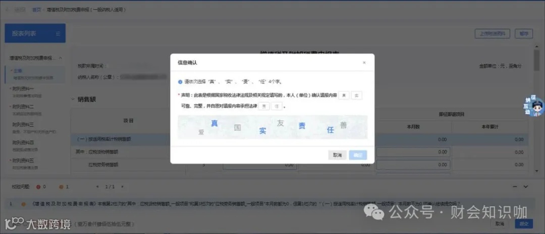Pick the gray 爱 character in captcha
Image resolution: width=545 pixels, height=234 pixels.
tap(201, 132)
